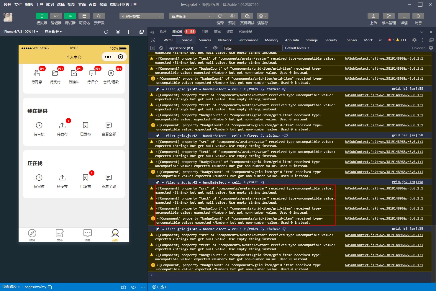
Task: Click the 真机调试 remote debug icon
Action: [247, 16]
